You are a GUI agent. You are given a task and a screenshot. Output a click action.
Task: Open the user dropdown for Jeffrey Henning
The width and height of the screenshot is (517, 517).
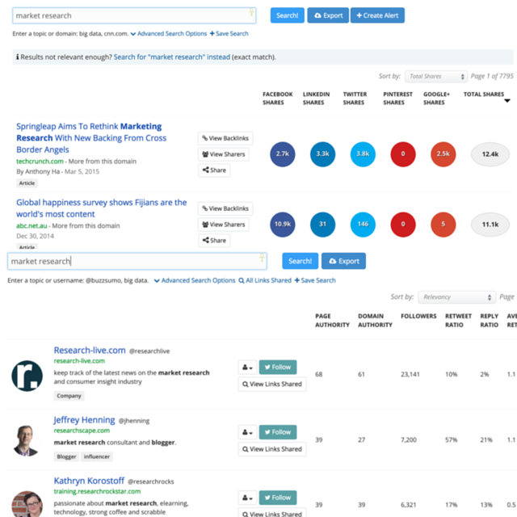(x=247, y=432)
